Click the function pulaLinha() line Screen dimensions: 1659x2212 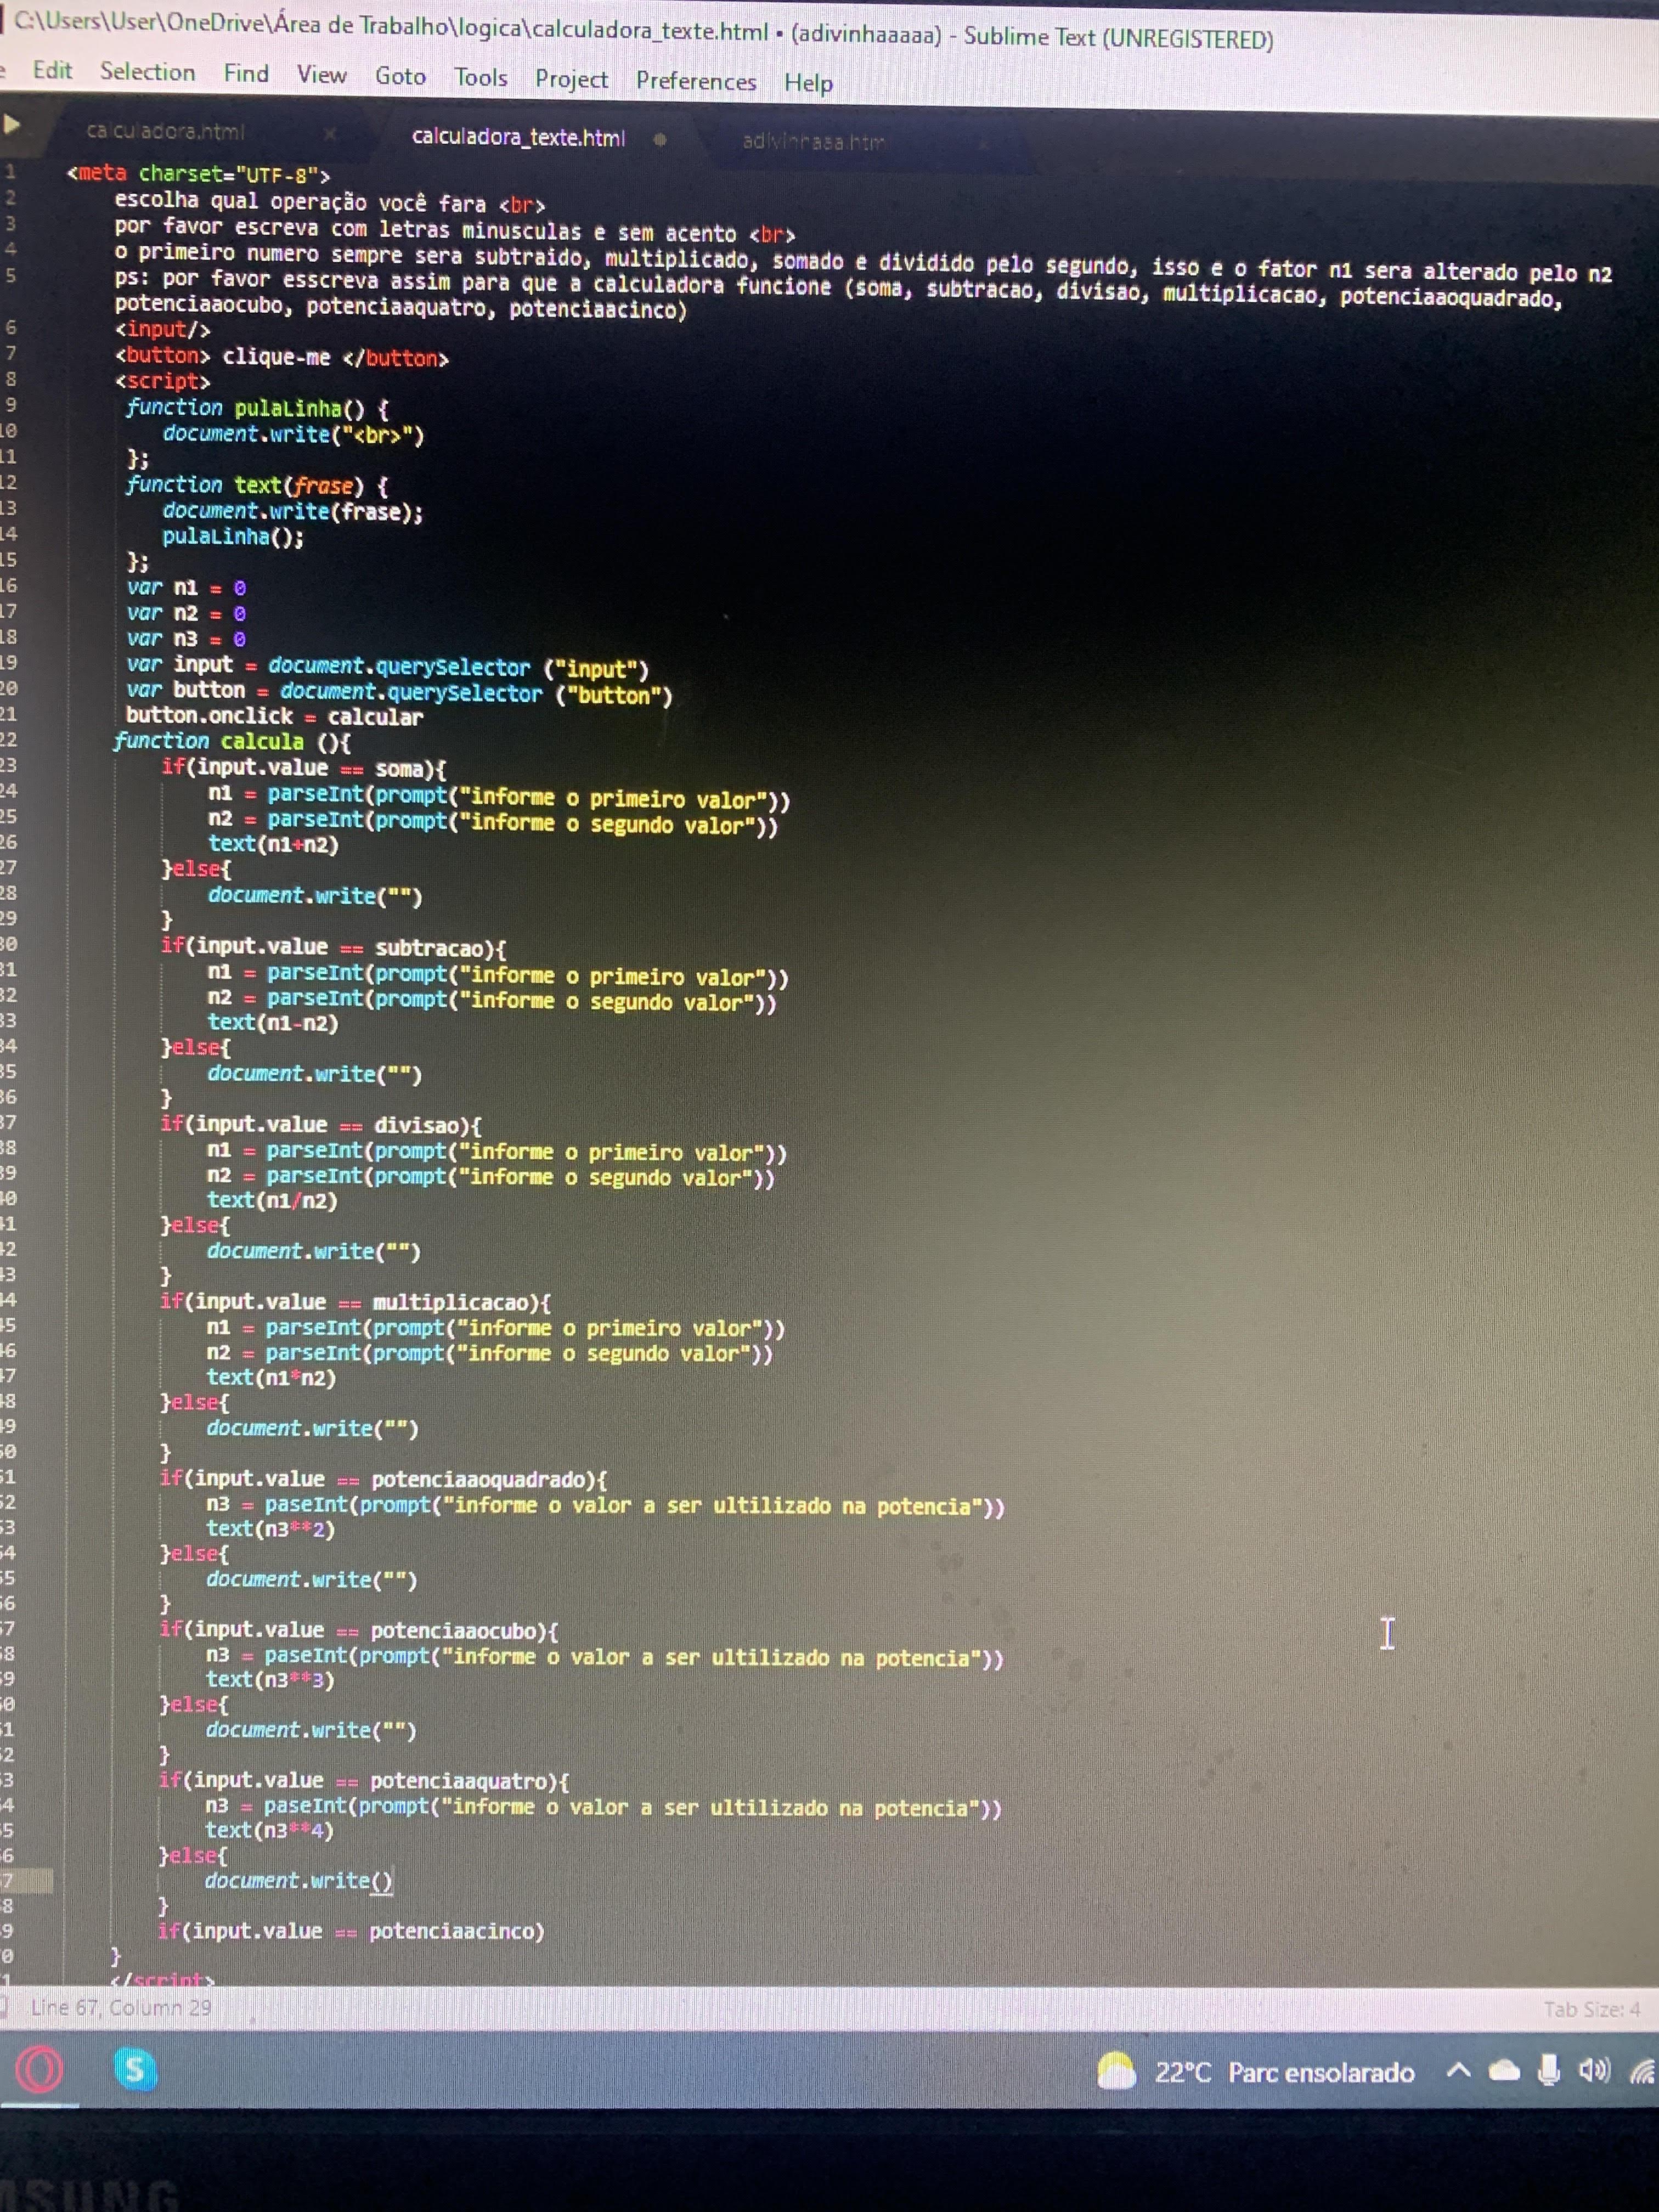258,408
